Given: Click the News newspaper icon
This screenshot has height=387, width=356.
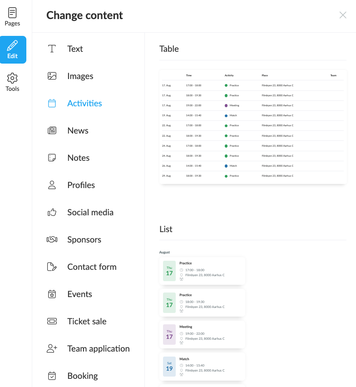Looking at the screenshot, I should 52,130.
